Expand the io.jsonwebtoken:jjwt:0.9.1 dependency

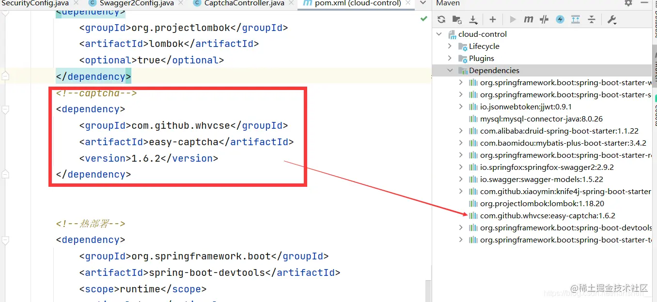pos(461,106)
